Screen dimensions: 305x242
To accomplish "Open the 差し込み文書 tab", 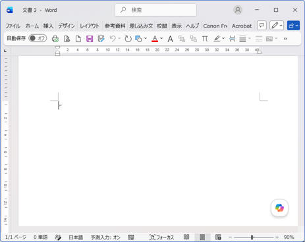I will click(141, 26).
